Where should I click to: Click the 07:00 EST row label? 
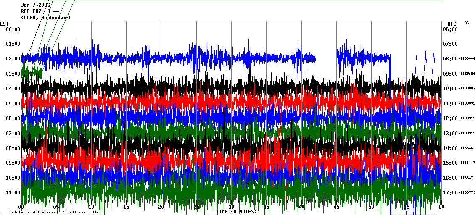[13, 134]
